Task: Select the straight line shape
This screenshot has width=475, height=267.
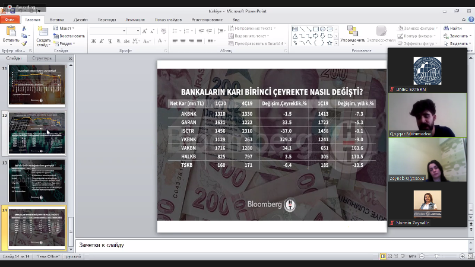Action: coord(302,29)
